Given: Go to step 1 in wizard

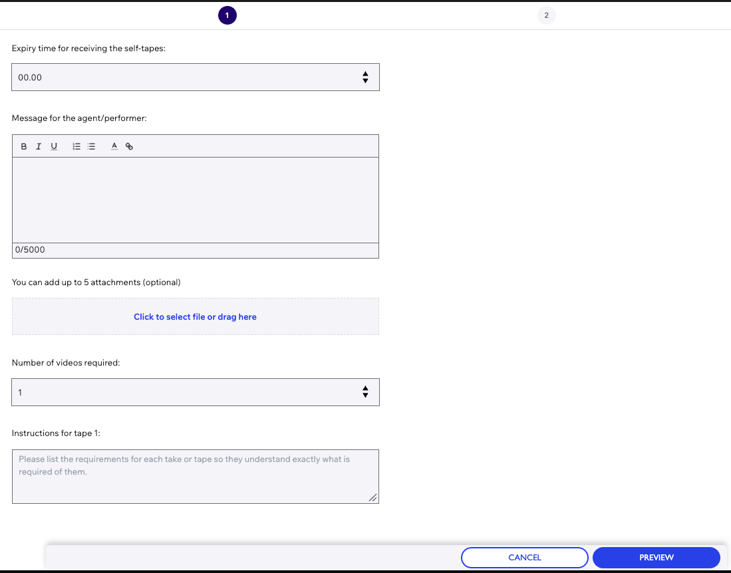Looking at the screenshot, I should pos(227,15).
